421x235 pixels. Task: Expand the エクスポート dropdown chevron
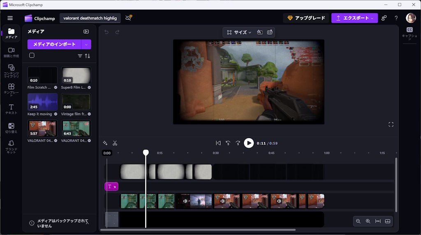(372, 18)
